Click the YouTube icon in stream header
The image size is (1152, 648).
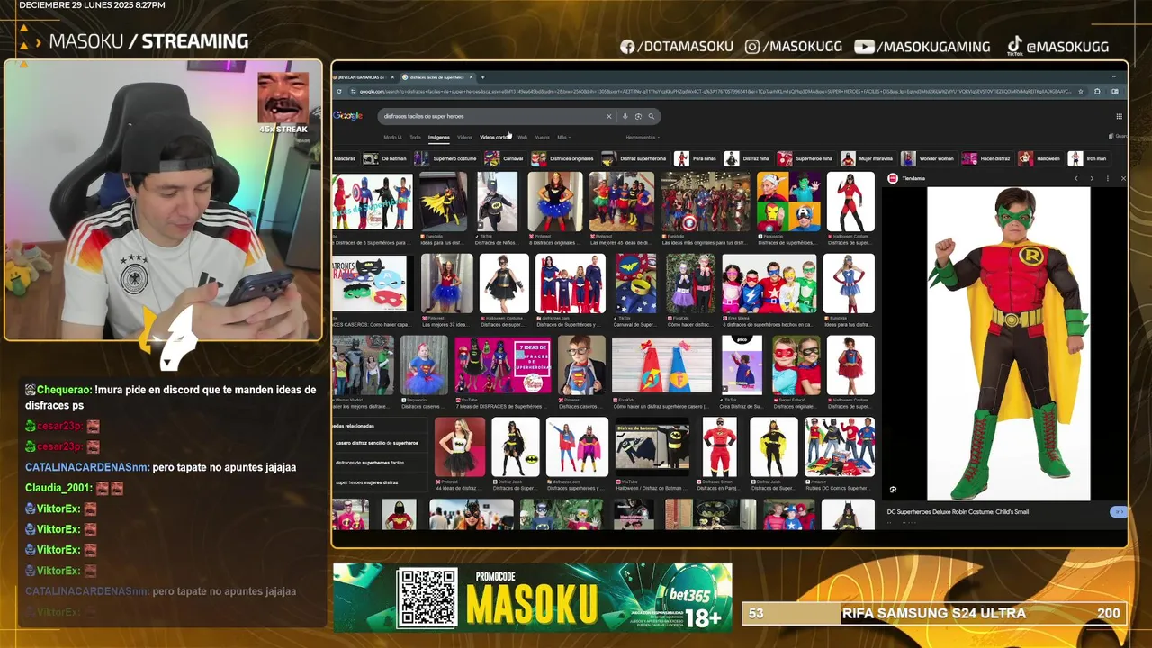coord(864,47)
